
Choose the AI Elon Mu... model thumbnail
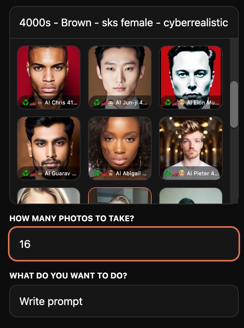click(191, 78)
